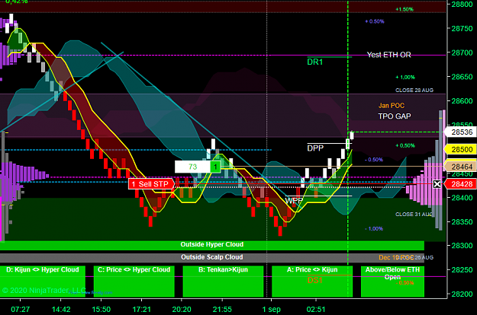
Task: Click the tan 28464 price marker
Action: tap(460, 167)
